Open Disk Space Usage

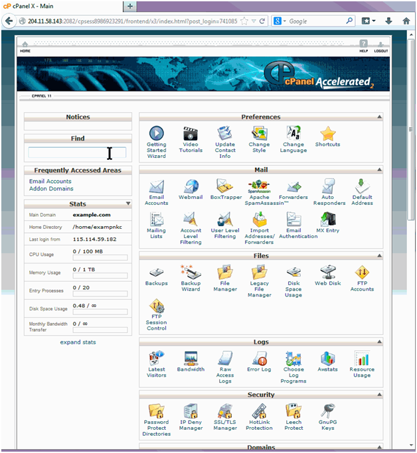293,282
